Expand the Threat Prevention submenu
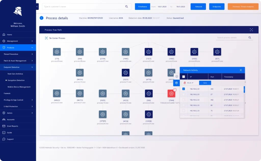261x161 pixels. 18,54
